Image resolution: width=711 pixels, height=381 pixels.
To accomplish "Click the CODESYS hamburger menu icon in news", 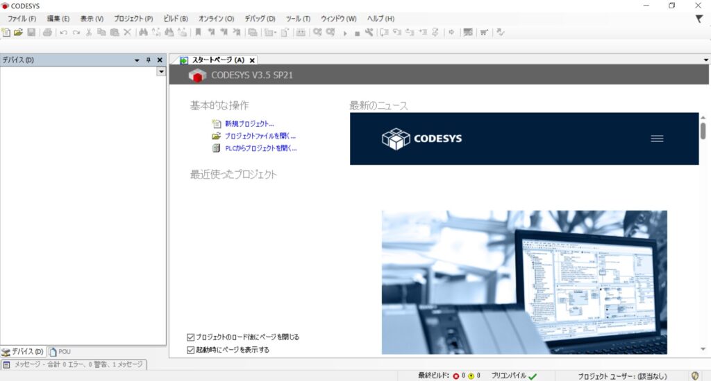I will pyautogui.click(x=657, y=139).
